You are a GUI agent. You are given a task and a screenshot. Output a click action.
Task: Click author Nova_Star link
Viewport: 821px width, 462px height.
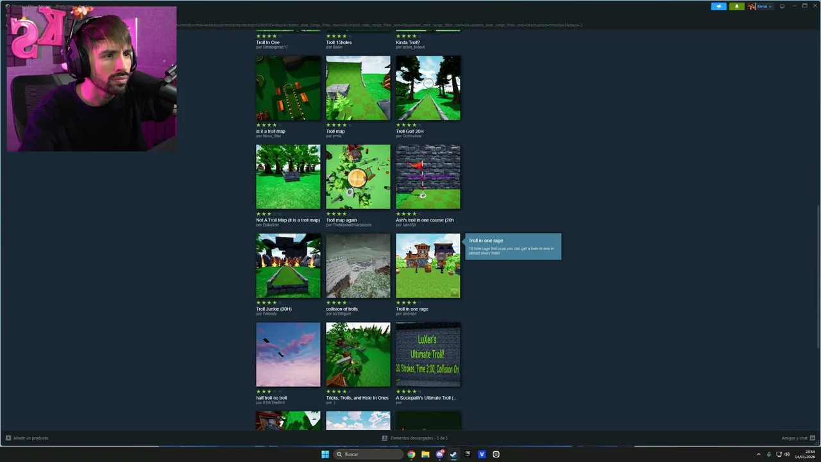tap(272, 136)
